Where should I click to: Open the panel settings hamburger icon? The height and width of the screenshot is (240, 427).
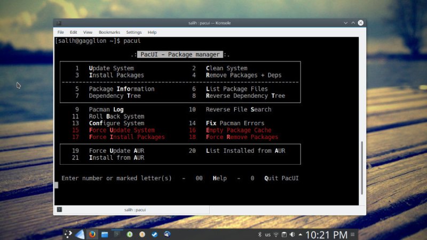[353, 234]
